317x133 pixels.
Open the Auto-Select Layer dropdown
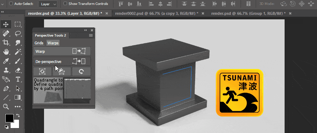click(x=48, y=4)
